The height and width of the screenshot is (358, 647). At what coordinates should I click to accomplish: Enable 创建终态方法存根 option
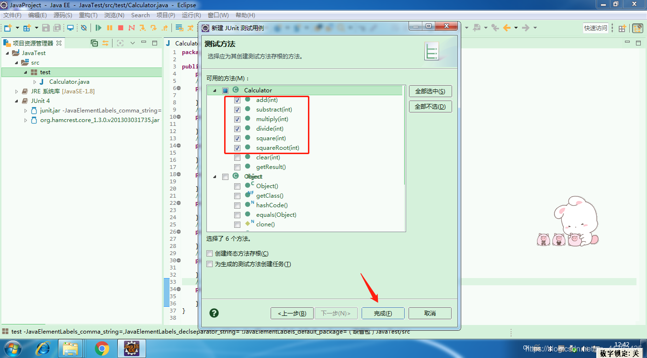[209, 253]
